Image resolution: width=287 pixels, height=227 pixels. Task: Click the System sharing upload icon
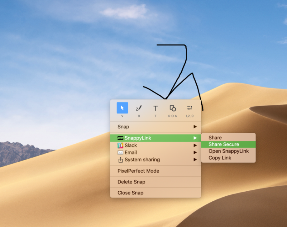click(120, 160)
